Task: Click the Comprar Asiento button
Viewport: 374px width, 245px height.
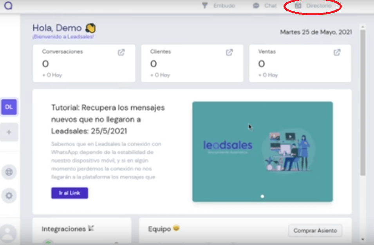Action: pos(315,230)
